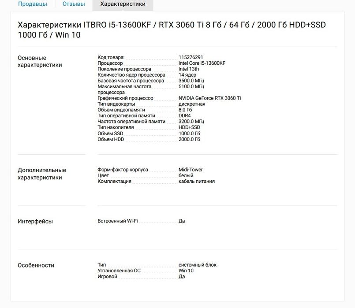Click the Графический процессор label
Image resolution: width=355 pixels, height=308 pixels.
click(x=125, y=98)
